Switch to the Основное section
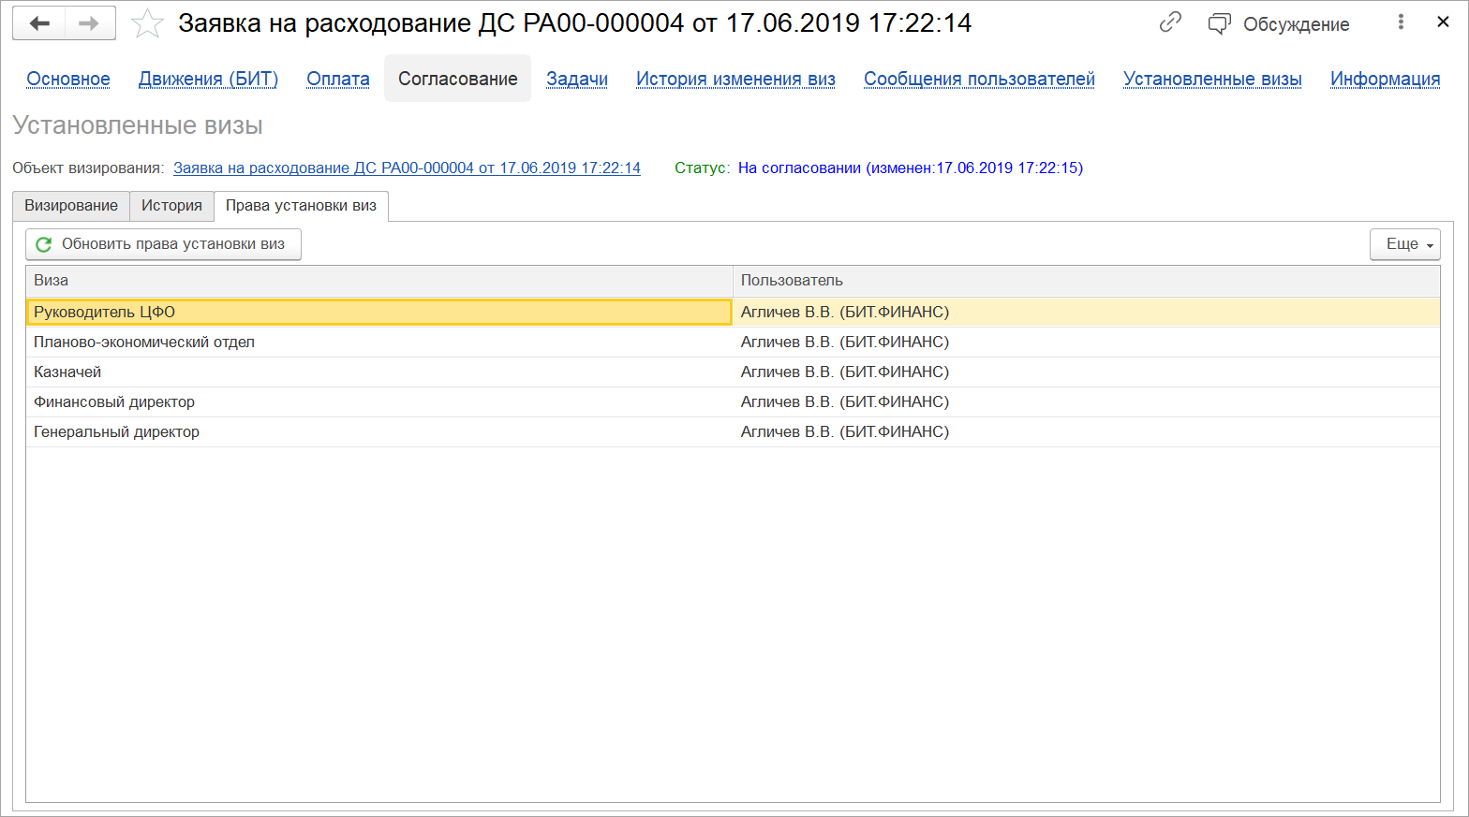This screenshot has height=817, width=1469. [x=68, y=80]
